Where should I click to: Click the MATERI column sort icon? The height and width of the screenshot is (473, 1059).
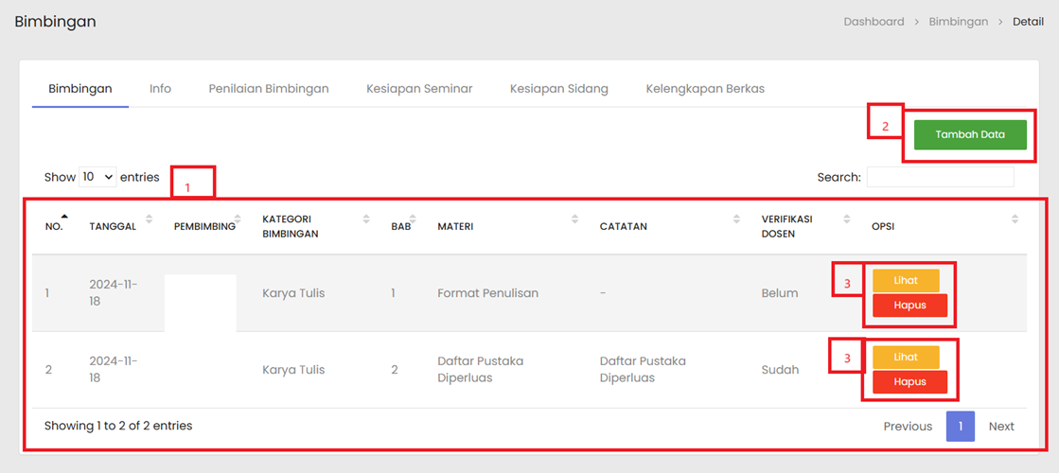(x=574, y=219)
